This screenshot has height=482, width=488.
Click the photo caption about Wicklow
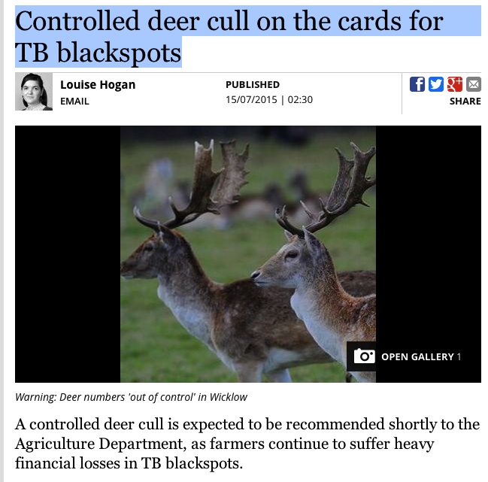(131, 397)
